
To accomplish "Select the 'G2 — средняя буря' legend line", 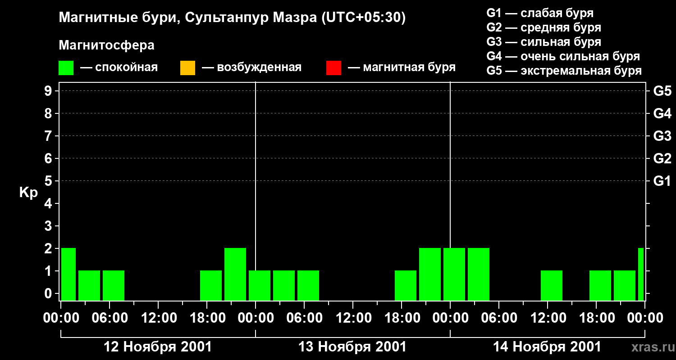I will 544,27.
